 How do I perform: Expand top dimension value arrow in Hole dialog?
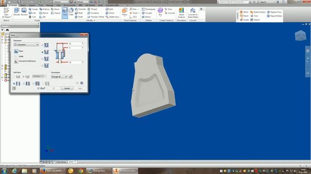click(x=83, y=43)
